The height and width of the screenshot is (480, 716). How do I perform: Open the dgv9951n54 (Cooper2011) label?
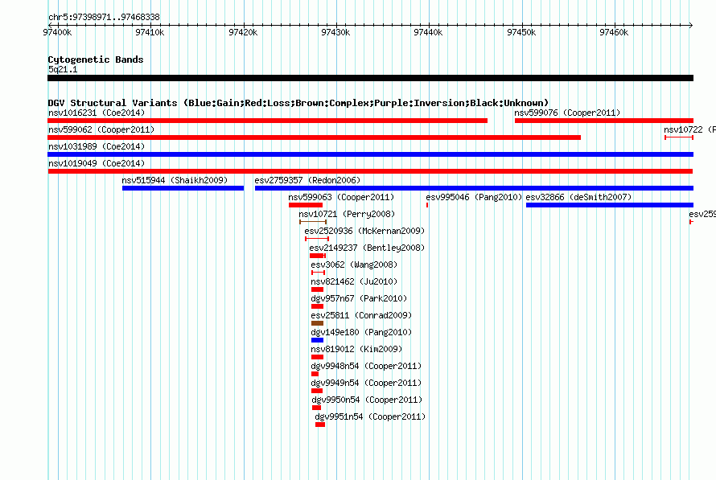(x=370, y=416)
